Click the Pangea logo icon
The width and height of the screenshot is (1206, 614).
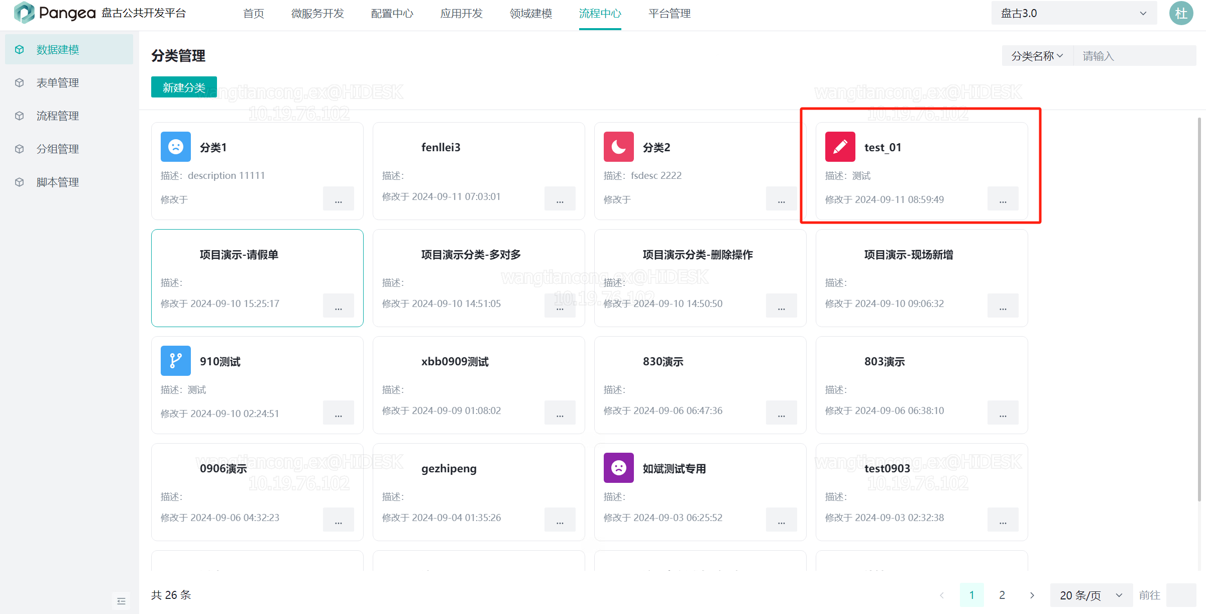(24, 13)
